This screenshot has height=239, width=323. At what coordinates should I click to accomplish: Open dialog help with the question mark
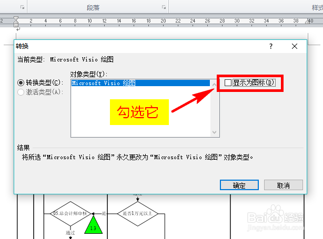271,46
